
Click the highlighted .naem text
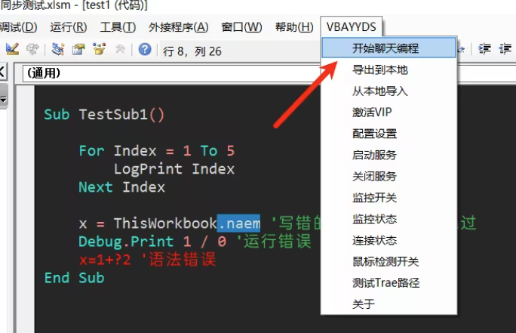pos(238,224)
